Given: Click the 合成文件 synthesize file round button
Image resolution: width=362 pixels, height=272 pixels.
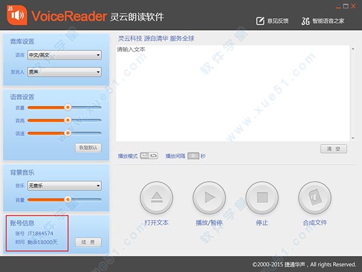Looking at the screenshot, I should tap(315, 198).
